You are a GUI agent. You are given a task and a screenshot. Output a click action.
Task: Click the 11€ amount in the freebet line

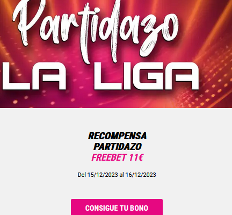[136, 157]
